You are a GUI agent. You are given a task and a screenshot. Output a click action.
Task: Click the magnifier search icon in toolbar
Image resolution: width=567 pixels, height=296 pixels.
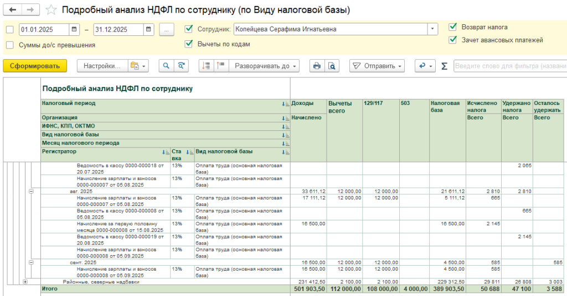(166, 66)
